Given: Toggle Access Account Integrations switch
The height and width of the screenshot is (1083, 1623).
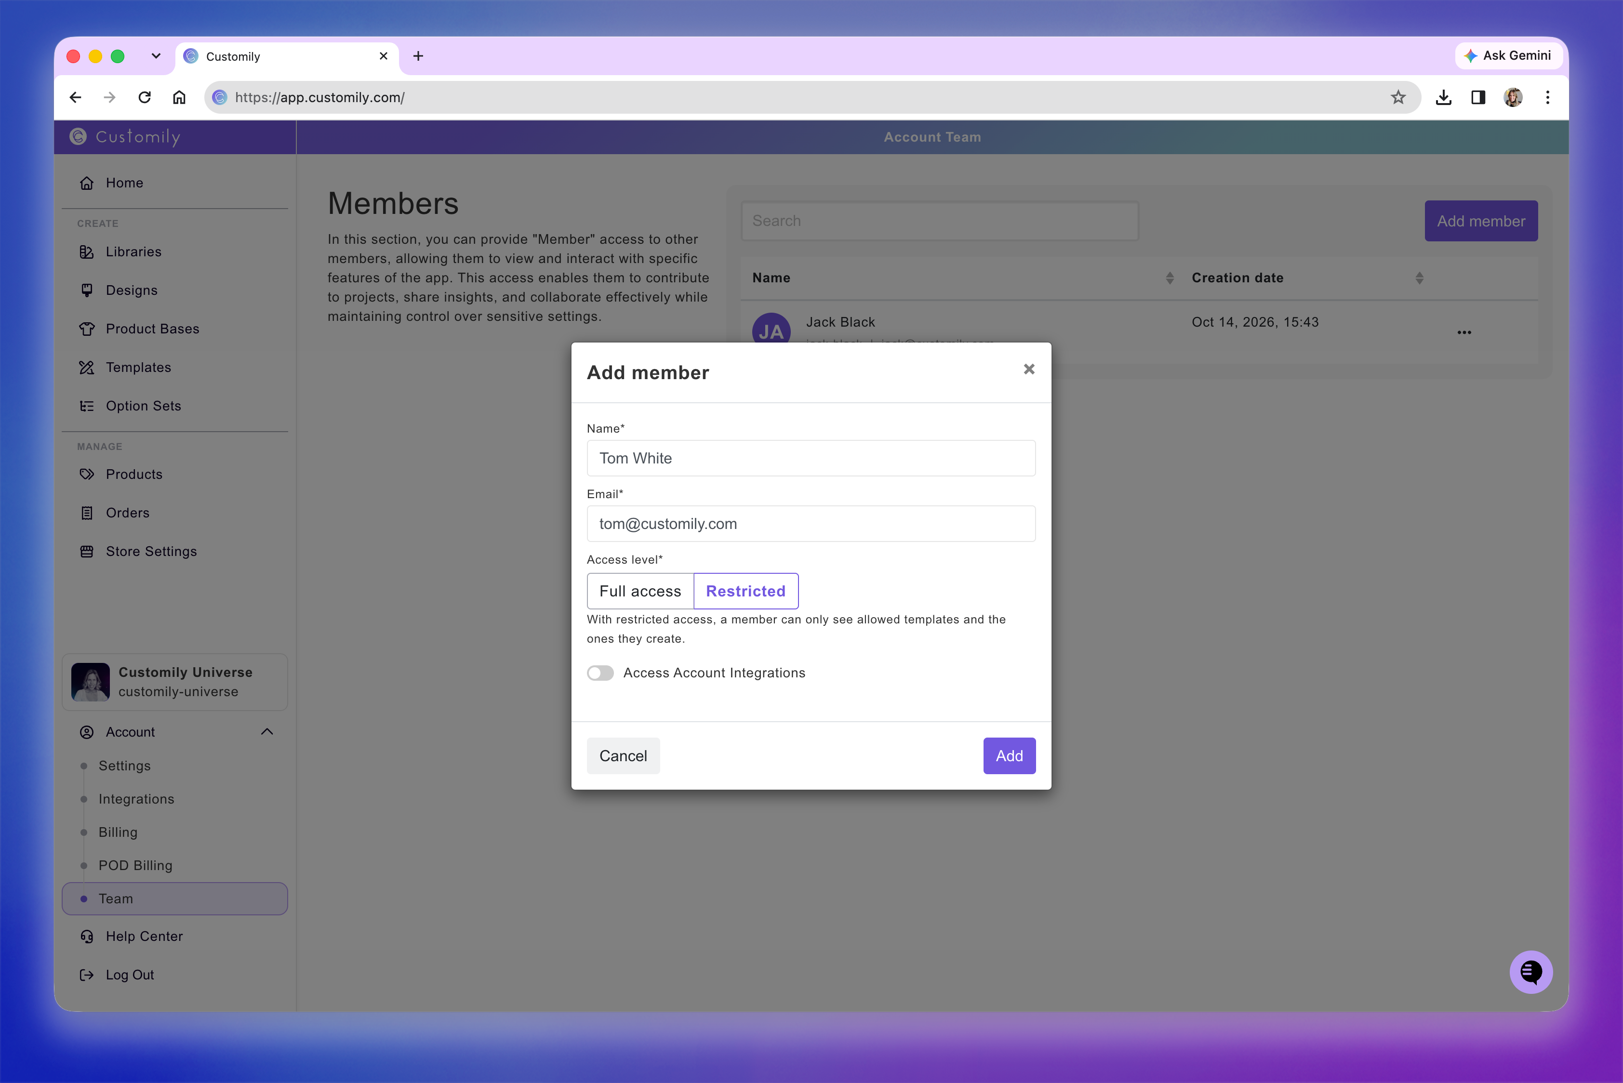Looking at the screenshot, I should (600, 673).
